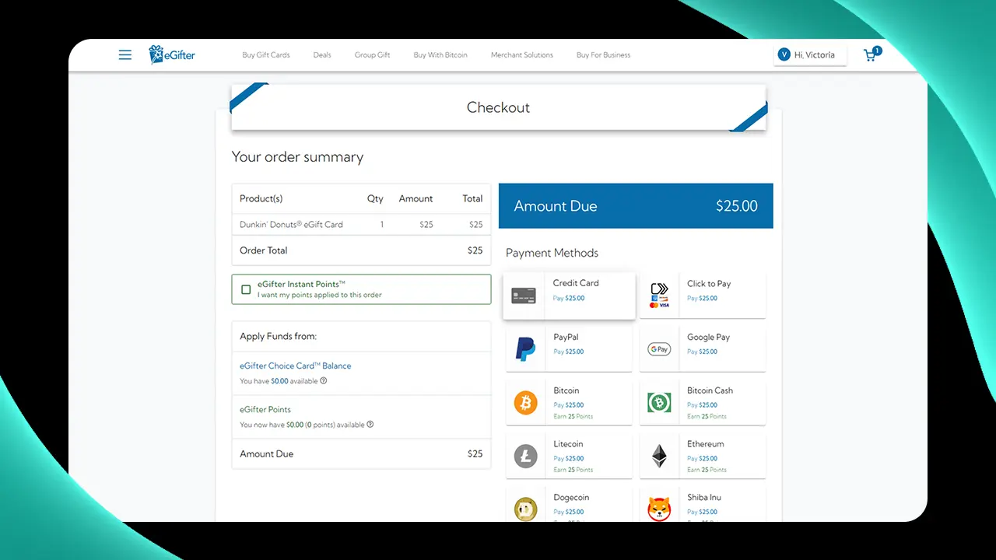Go to Group Gift
This screenshot has width=996, height=560.
[x=372, y=55]
